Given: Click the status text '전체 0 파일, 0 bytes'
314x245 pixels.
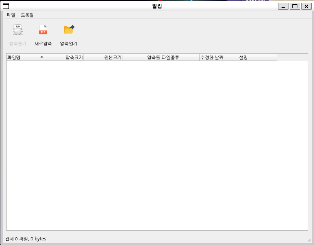Looking at the screenshot, I should click(x=25, y=238).
